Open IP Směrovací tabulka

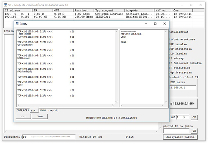[185, 63]
